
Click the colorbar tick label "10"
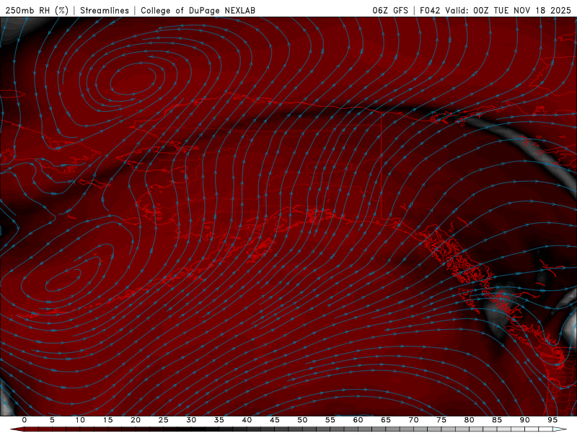(80, 420)
